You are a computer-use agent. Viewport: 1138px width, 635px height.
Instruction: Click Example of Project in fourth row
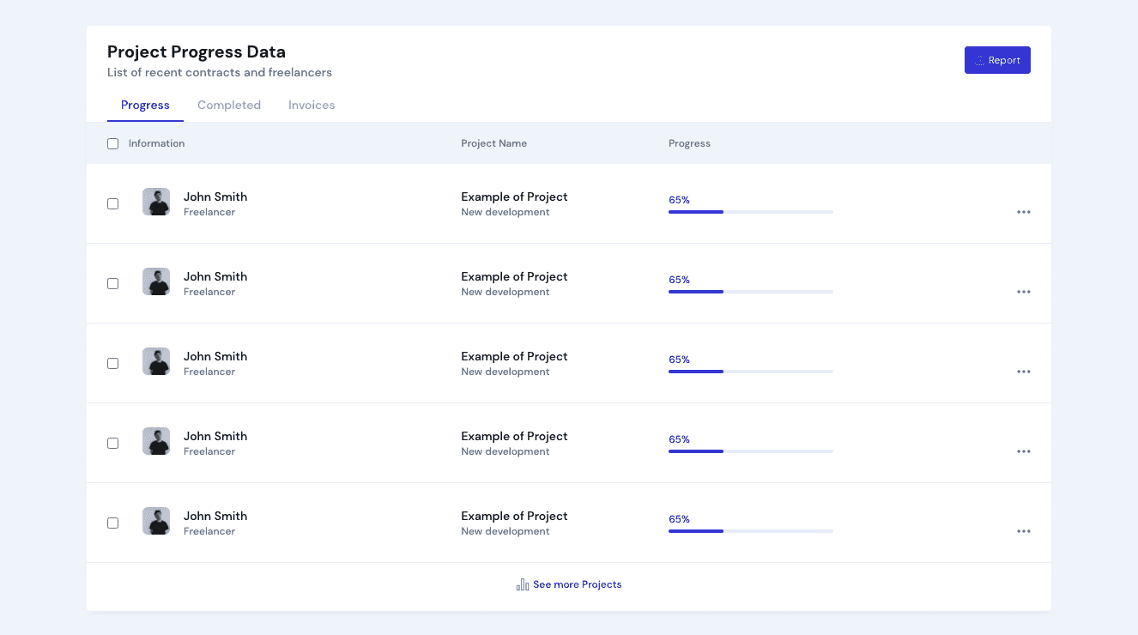(514, 436)
